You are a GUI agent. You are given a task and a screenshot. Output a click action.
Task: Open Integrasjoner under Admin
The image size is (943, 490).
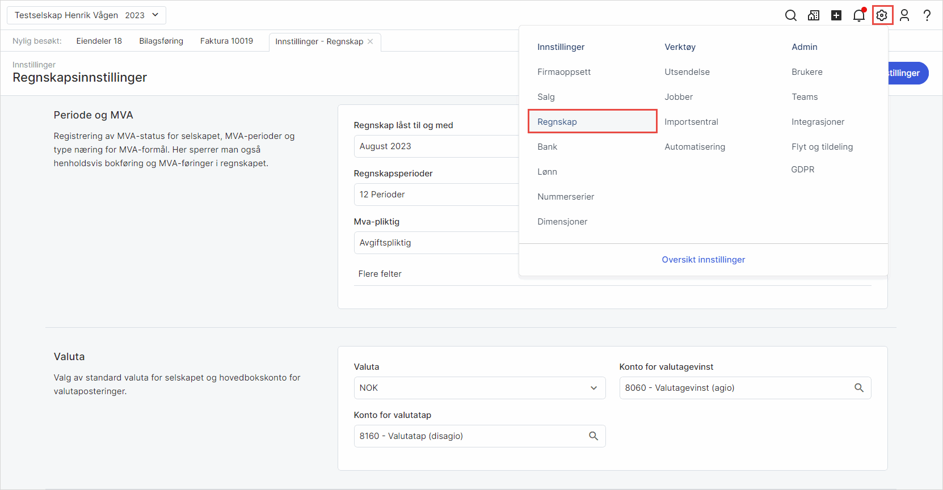tap(818, 122)
